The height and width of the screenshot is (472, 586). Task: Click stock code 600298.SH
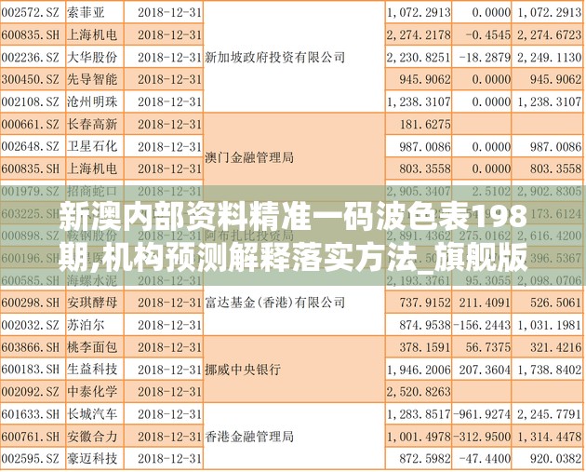31,303
